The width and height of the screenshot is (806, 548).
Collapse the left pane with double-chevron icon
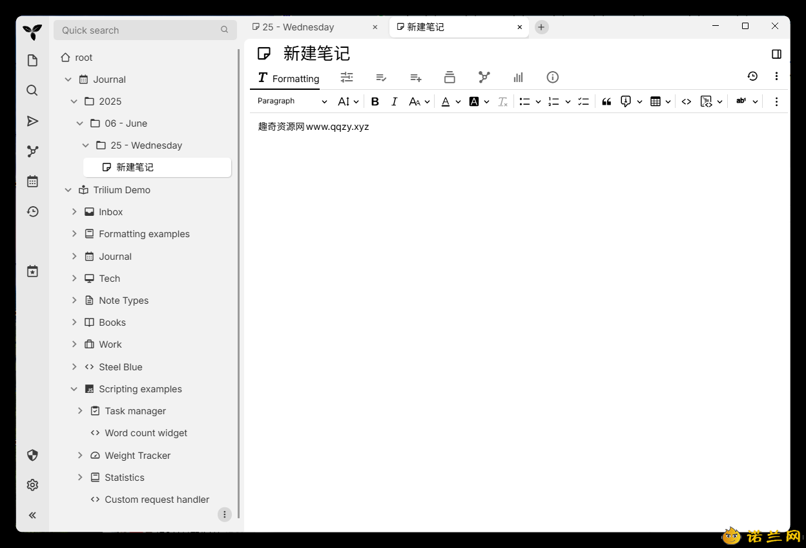click(32, 515)
